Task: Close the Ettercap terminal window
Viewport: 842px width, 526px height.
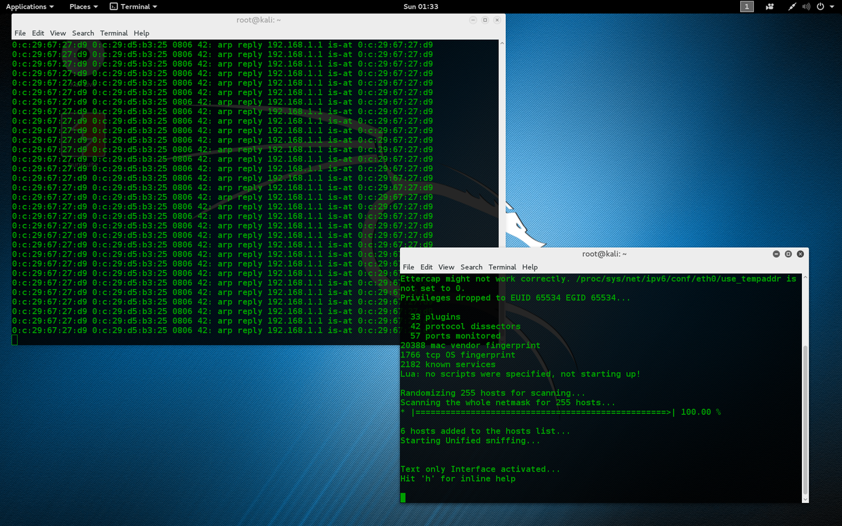Action: click(801, 254)
